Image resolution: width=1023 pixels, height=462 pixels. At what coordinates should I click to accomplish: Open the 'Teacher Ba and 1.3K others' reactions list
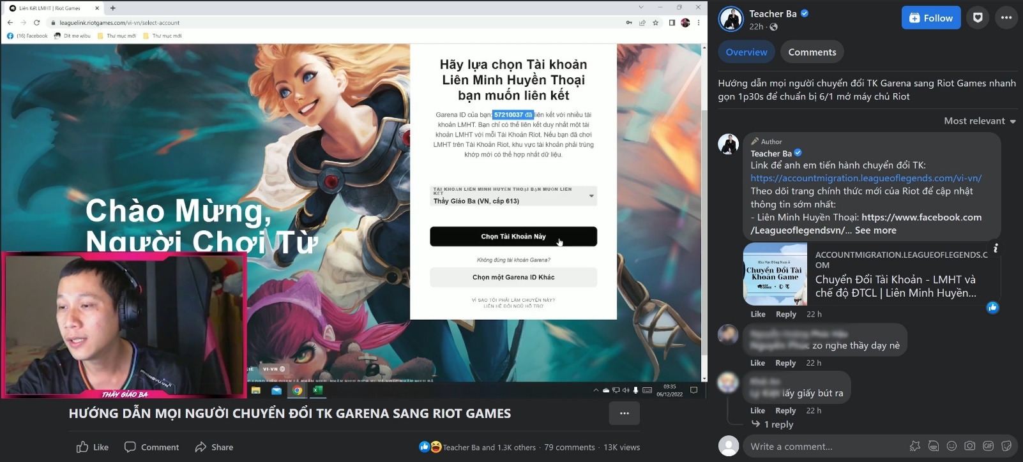click(489, 447)
